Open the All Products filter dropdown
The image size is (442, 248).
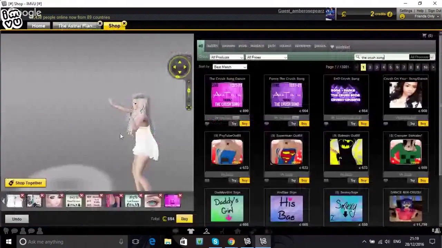(227, 57)
